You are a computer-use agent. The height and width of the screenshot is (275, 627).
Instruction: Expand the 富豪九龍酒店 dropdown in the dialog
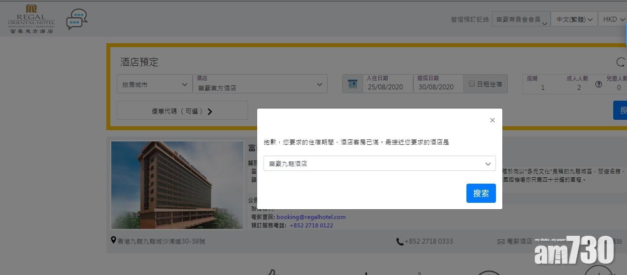point(379,164)
